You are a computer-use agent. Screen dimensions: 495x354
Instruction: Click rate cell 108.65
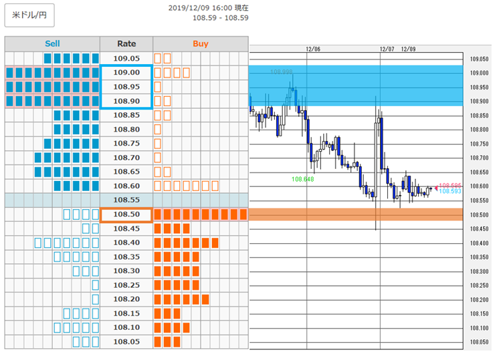(x=126, y=172)
